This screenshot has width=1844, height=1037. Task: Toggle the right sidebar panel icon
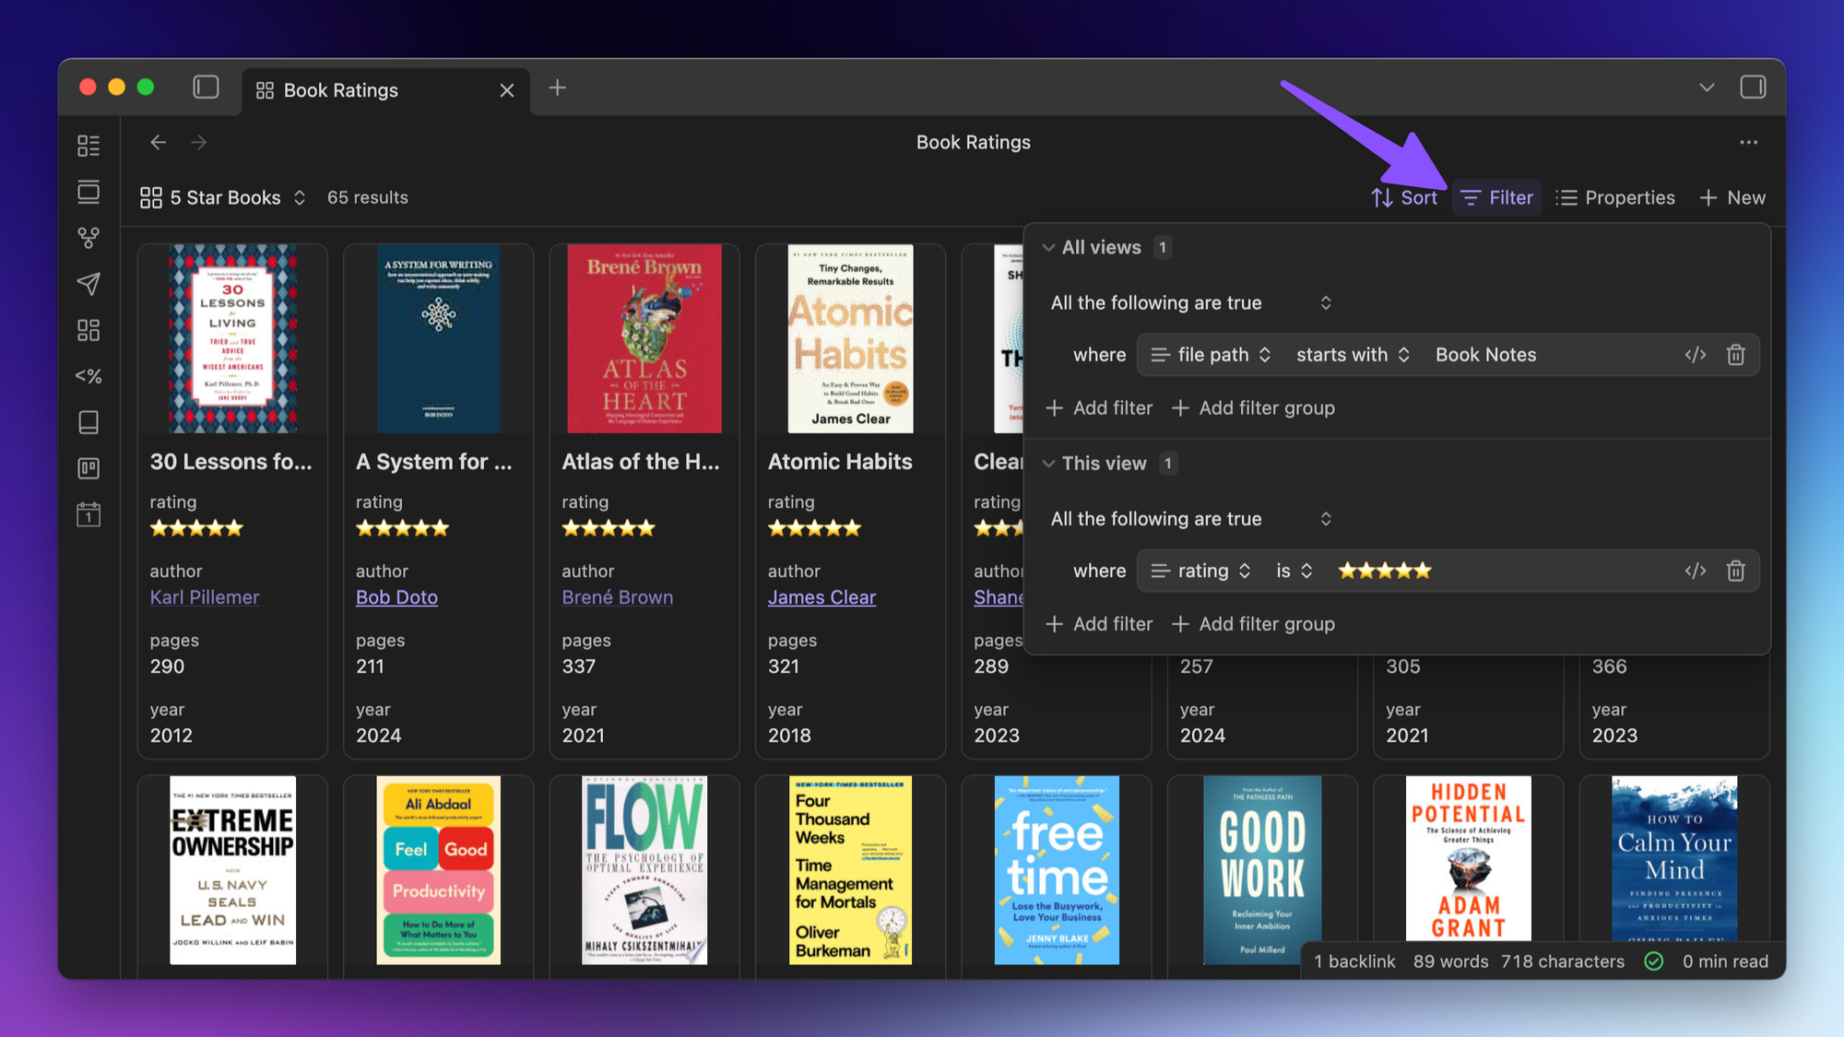coord(1753,88)
